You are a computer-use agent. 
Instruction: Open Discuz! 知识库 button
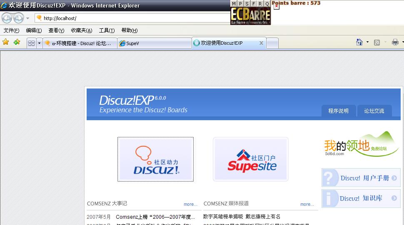click(x=361, y=198)
